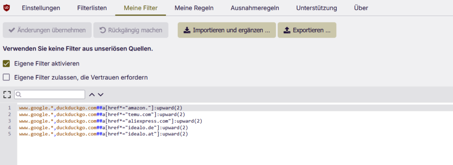This screenshot has height=165, width=453.
Task: Jump to next search match arrow
Action: [x=100, y=95]
